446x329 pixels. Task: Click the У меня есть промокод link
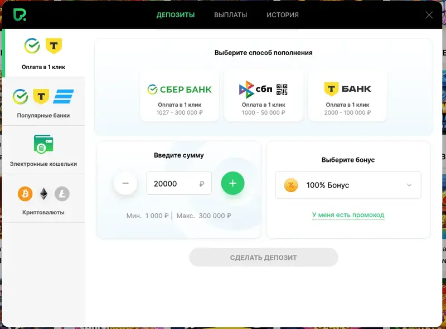[x=348, y=215]
